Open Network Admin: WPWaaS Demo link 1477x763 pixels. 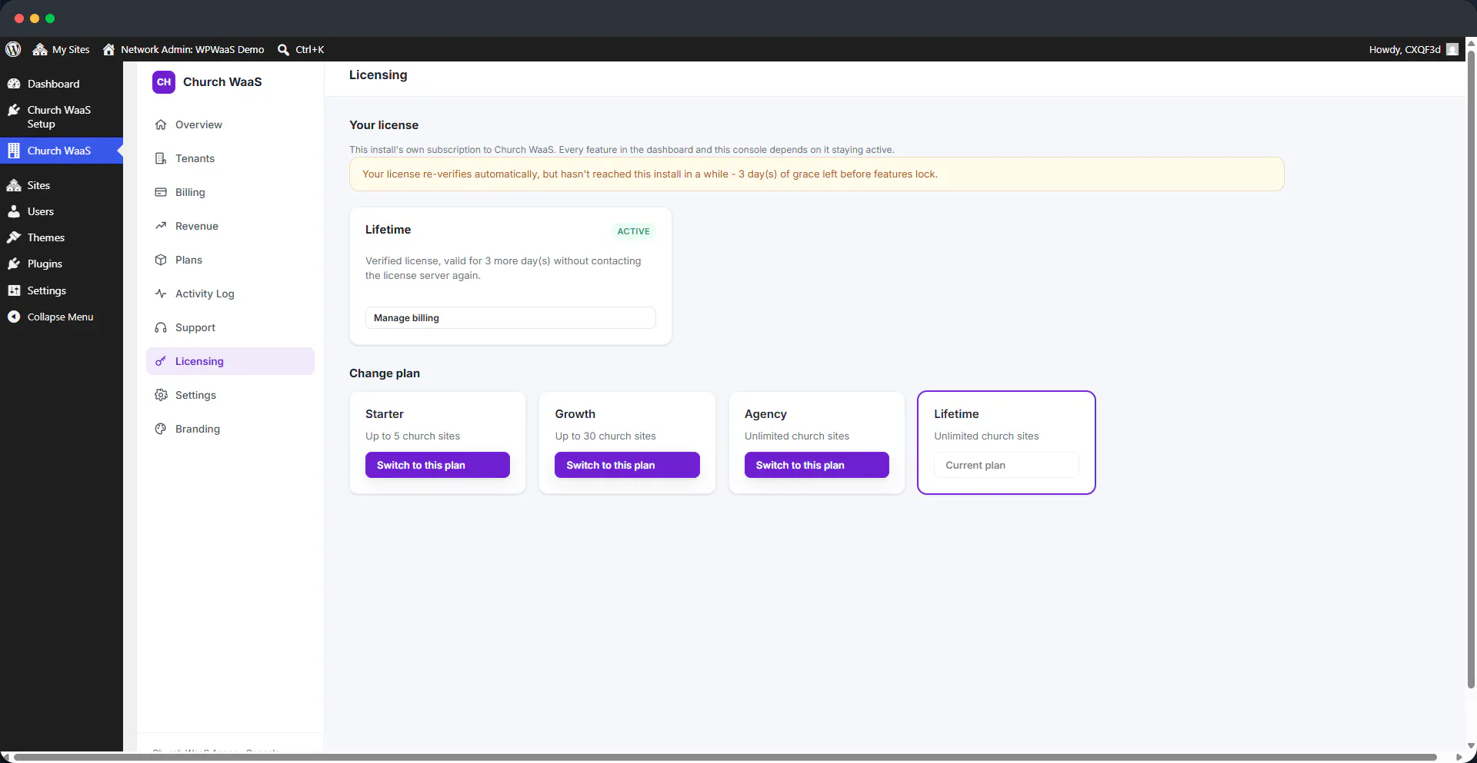[183, 49]
